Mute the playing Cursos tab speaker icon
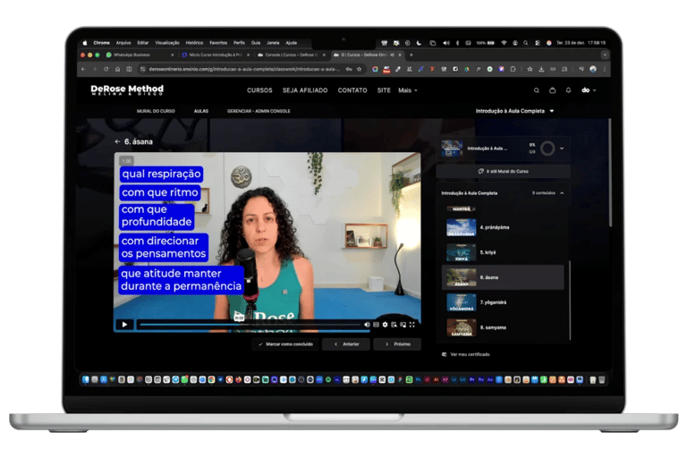Screen dimensions: 687x458 392,55
